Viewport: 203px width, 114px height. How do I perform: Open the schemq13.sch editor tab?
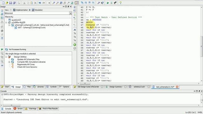point(139,87)
